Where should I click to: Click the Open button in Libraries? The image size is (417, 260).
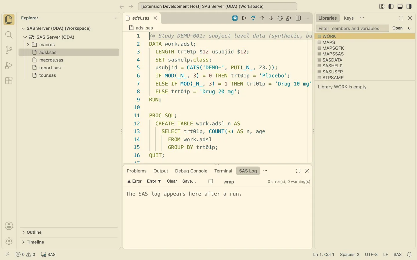click(x=397, y=28)
